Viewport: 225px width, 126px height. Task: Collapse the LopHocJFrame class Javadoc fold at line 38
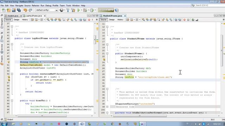point(12,27)
